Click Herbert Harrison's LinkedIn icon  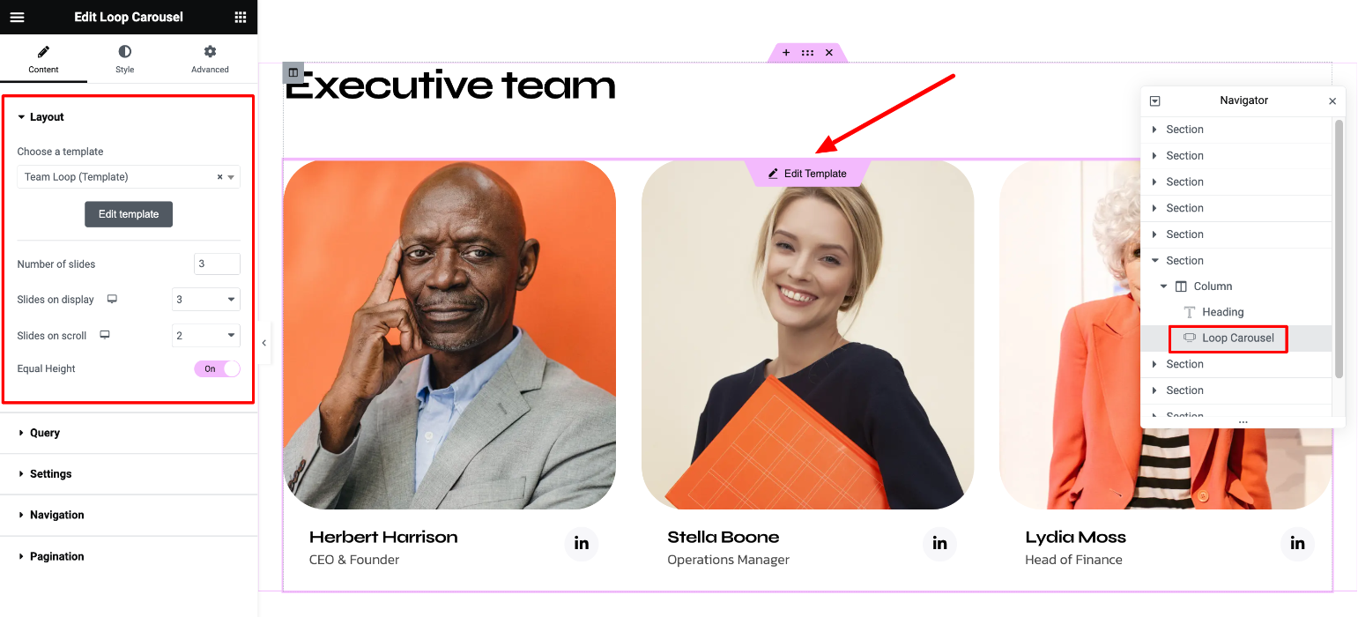582,543
